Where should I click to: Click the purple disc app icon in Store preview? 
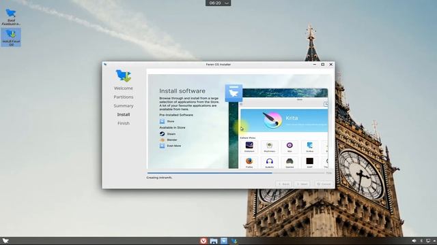[290, 145]
